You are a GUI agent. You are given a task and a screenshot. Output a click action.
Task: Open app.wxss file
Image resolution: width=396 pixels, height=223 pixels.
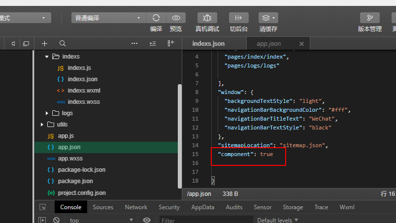coord(70,159)
